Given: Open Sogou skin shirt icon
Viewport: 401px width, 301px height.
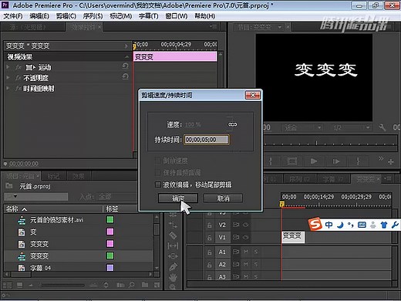Looking at the screenshot, I should [384, 225].
